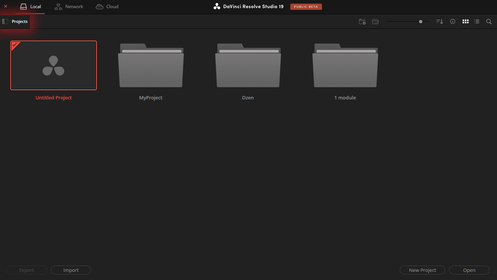
Task: Switch to list view
Action: click(x=477, y=22)
